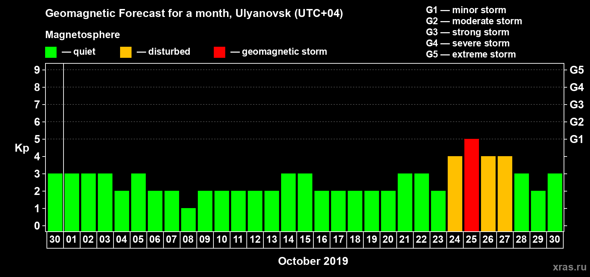Click the G1 right axis label
The image size is (590, 277).
pos(577,139)
